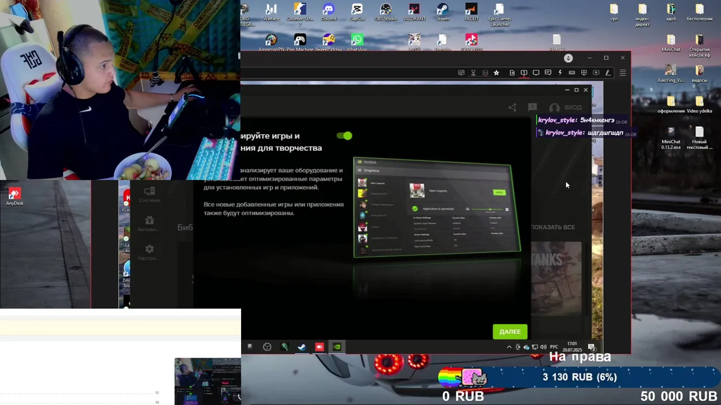Click ВХОД login in GeForce Experience
The height and width of the screenshot is (405, 721).
tap(566, 107)
